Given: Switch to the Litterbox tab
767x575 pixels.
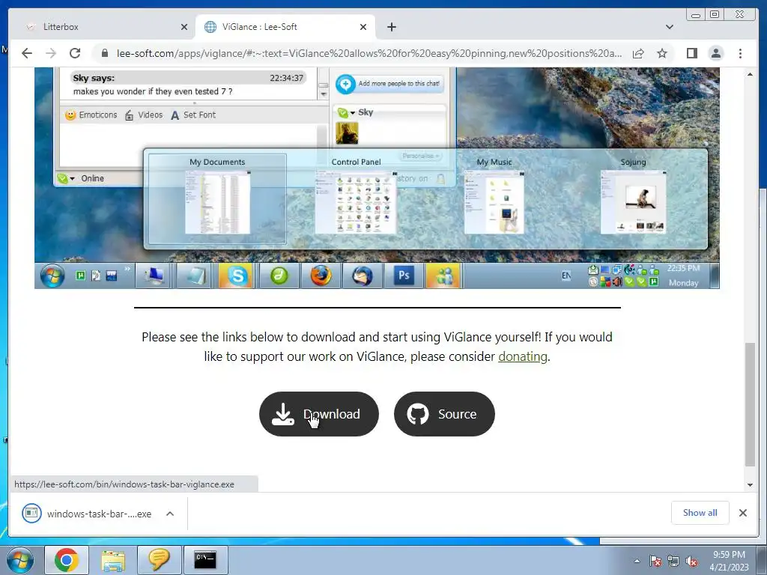Looking at the screenshot, I should click(103, 27).
